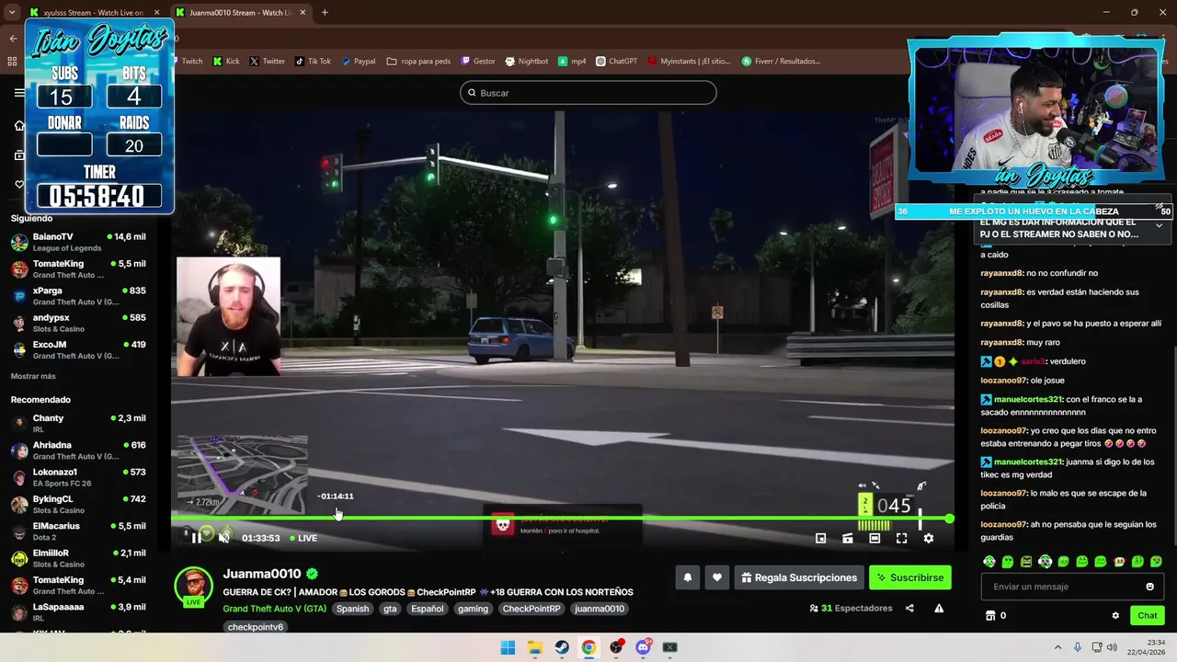This screenshot has width=1177, height=662.
Task: Open the Twitter bookmark
Action: coord(268,62)
